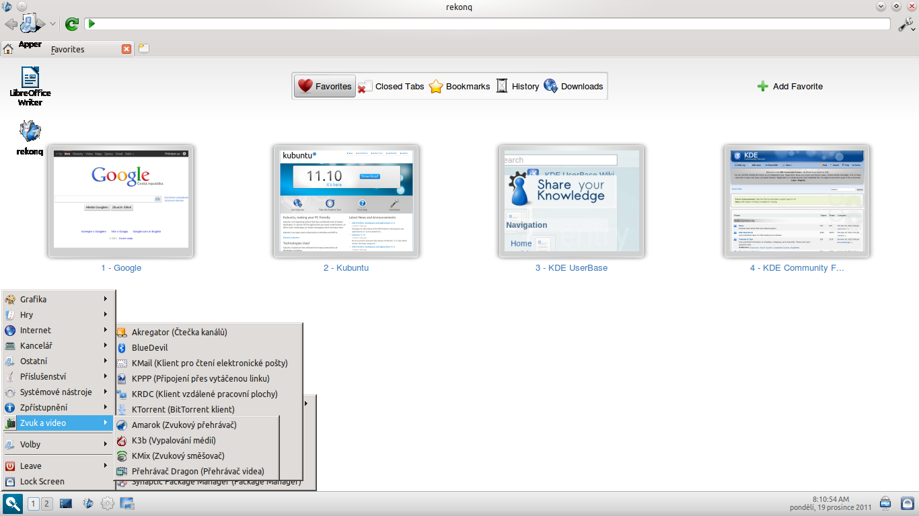Open the KDE UserBase favorite thumbnail

coord(571,201)
